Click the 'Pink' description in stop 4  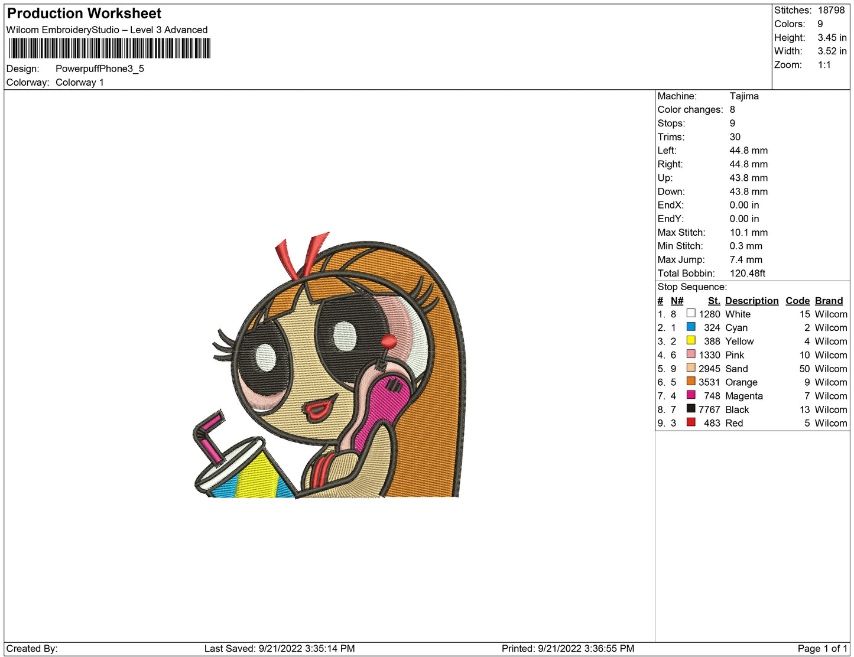click(735, 355)
